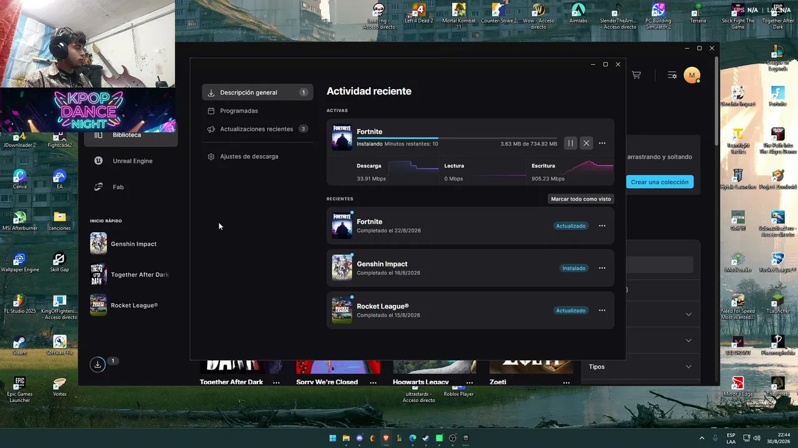Screen dimensions: 798x448
Task: Open options menu for Rocket League entry
Action: tap(602, 310)
